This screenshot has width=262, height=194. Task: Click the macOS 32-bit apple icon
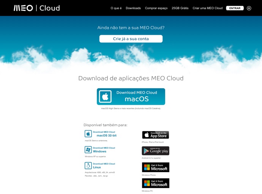(88, 134)
